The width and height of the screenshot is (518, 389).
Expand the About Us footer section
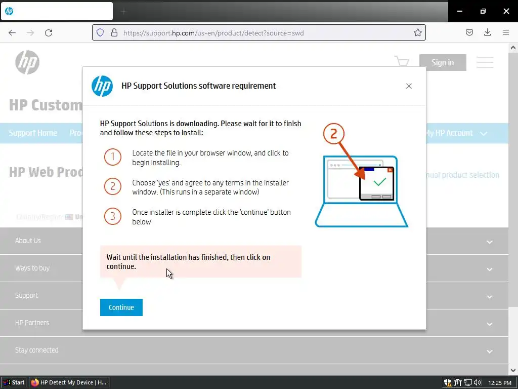[254, 241]
